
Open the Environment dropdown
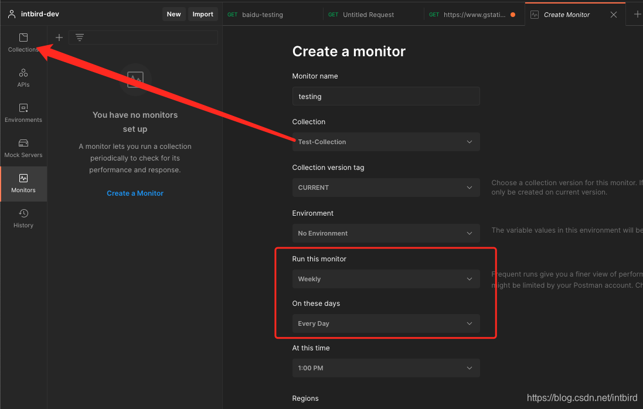tap(386, 233)
